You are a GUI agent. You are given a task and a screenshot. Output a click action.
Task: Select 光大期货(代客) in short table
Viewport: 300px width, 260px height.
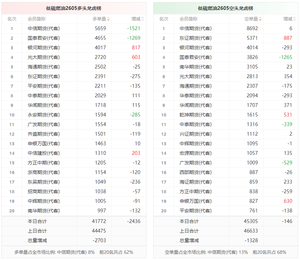196,76
